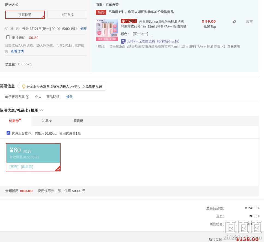
Task: Click 查看价格 for the gift item
Action: [x=234, y=46]
